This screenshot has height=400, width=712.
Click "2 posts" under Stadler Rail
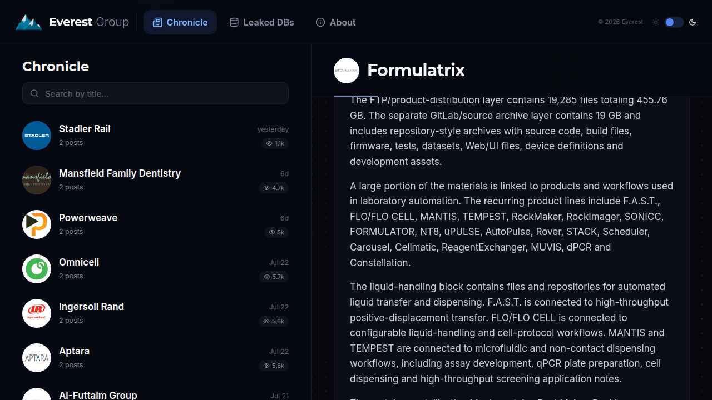coord(71,143)
